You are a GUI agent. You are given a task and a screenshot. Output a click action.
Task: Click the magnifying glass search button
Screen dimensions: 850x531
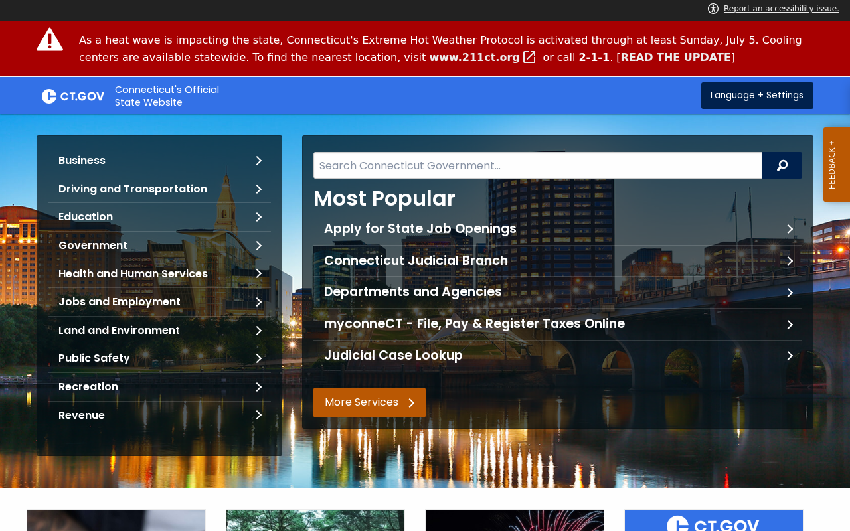click(x=782, y=165)
